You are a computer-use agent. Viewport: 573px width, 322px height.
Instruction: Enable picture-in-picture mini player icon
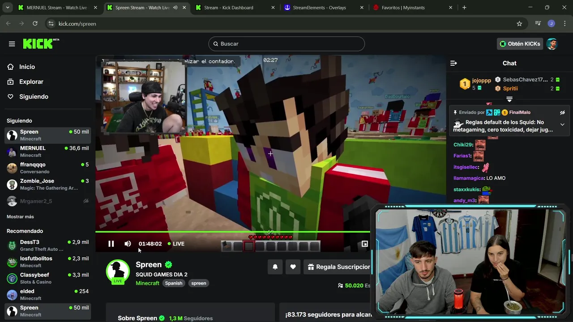[x=365, y=244]
